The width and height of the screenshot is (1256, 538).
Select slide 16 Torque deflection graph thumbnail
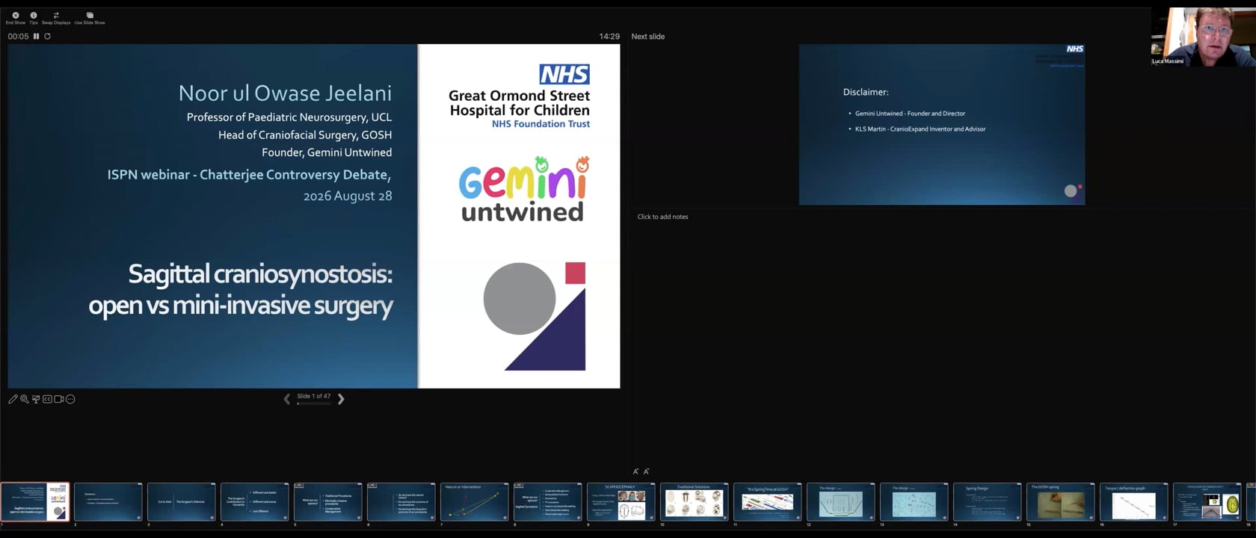click(x=1134, y=502)
